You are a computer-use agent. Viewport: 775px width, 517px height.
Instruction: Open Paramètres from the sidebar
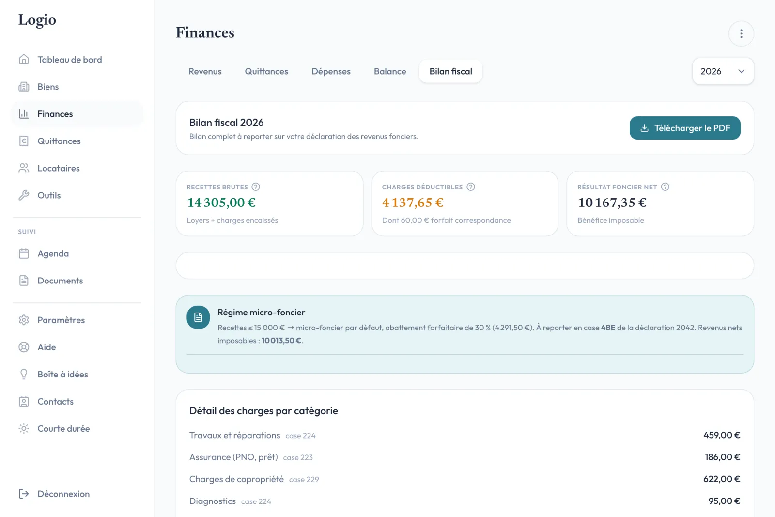[x=77, y=320]
